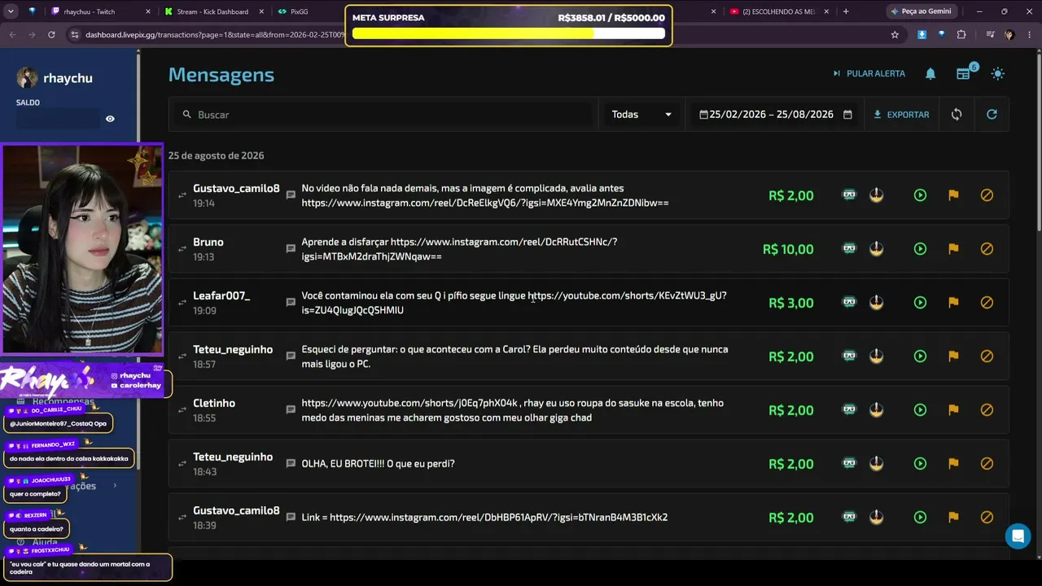Click the glasses avatar icon in Leafar007_'s row
1042x586 pixels.
coord(849,302)
